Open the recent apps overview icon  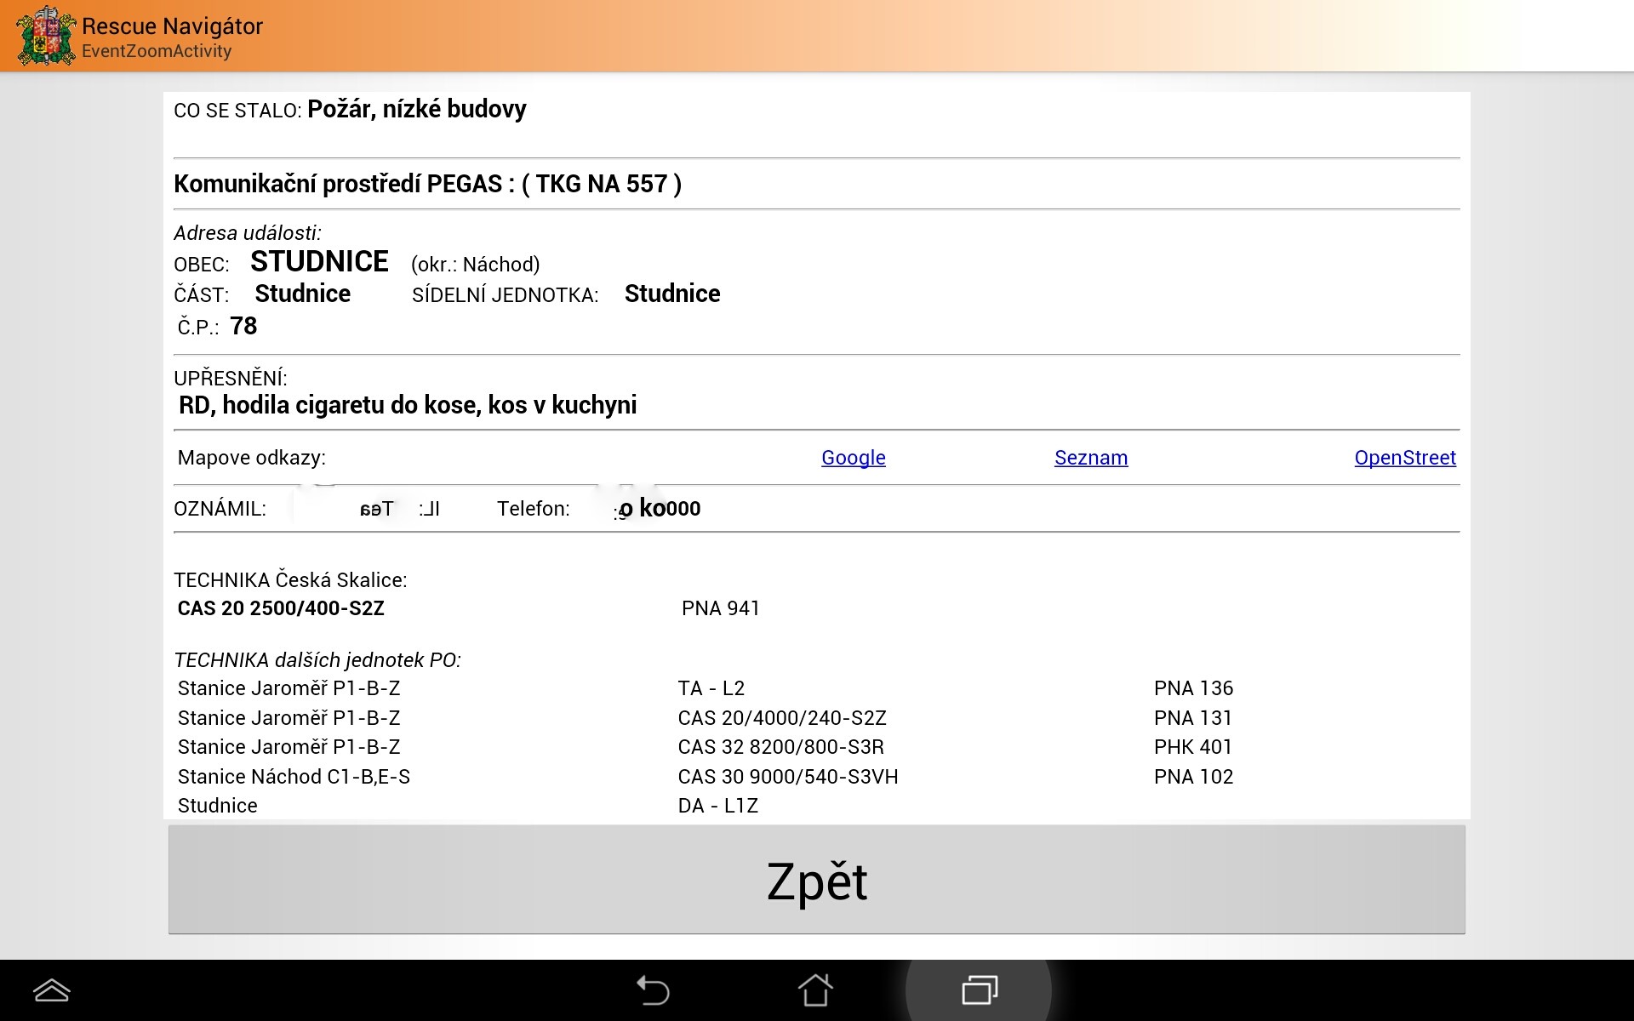979,990
